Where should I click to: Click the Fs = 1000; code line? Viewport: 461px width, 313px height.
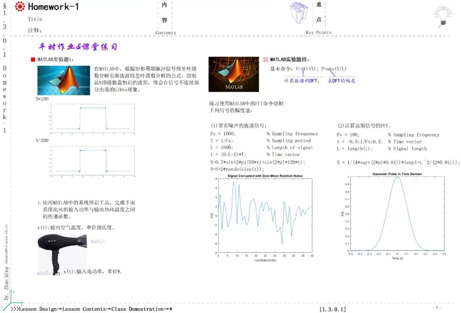(x=223, y=133)
